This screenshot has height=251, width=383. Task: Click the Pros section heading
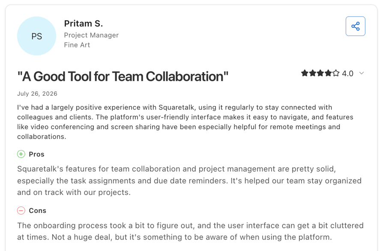[37, 154]
